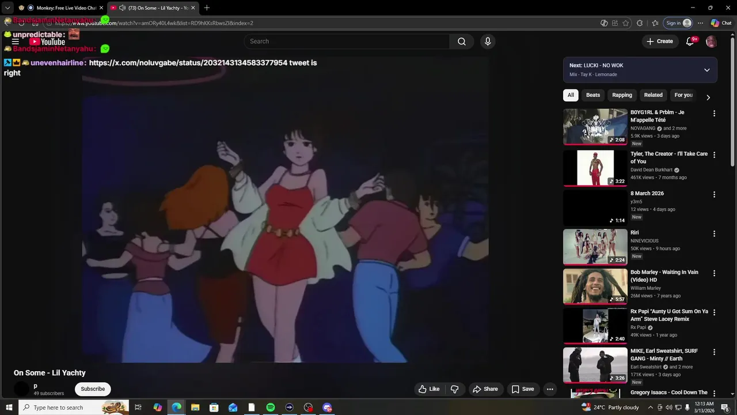Open Windows notification center
737x415 pixels.
(x=725, y=408)
